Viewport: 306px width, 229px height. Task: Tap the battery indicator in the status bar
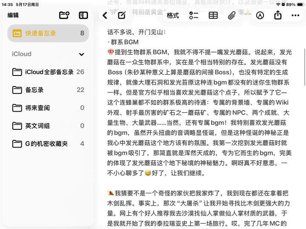click(x=300, y=5)
